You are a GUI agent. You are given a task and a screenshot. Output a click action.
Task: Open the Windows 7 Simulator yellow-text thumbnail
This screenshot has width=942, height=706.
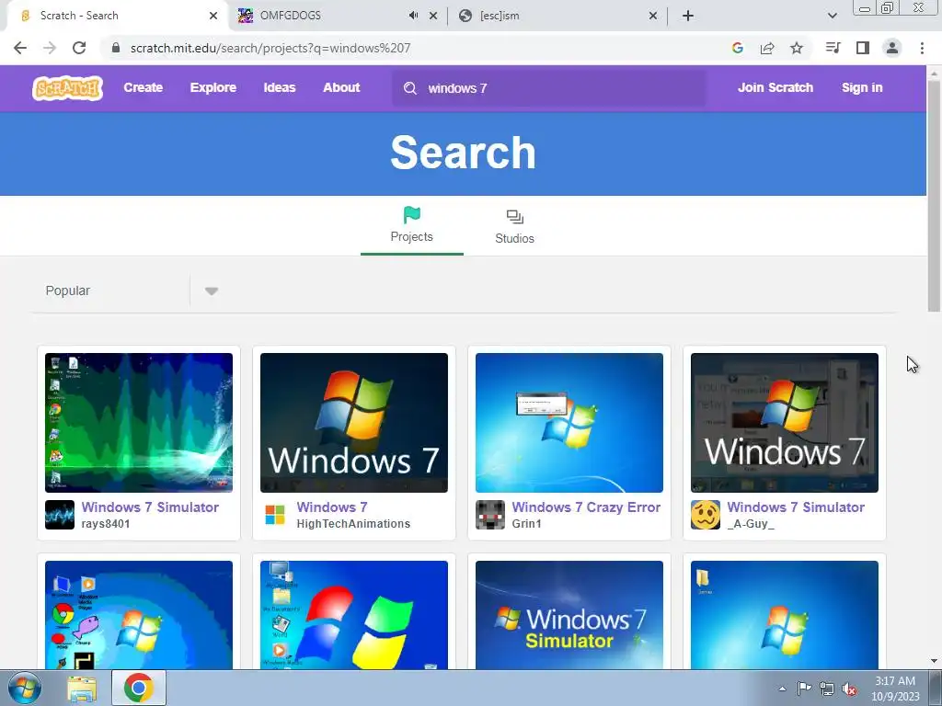coord(569,615)
